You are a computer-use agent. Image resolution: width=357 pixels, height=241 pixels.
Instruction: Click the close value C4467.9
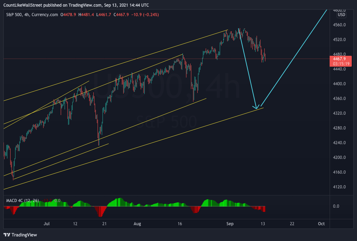pyautogui.click(x=121, y=15)
